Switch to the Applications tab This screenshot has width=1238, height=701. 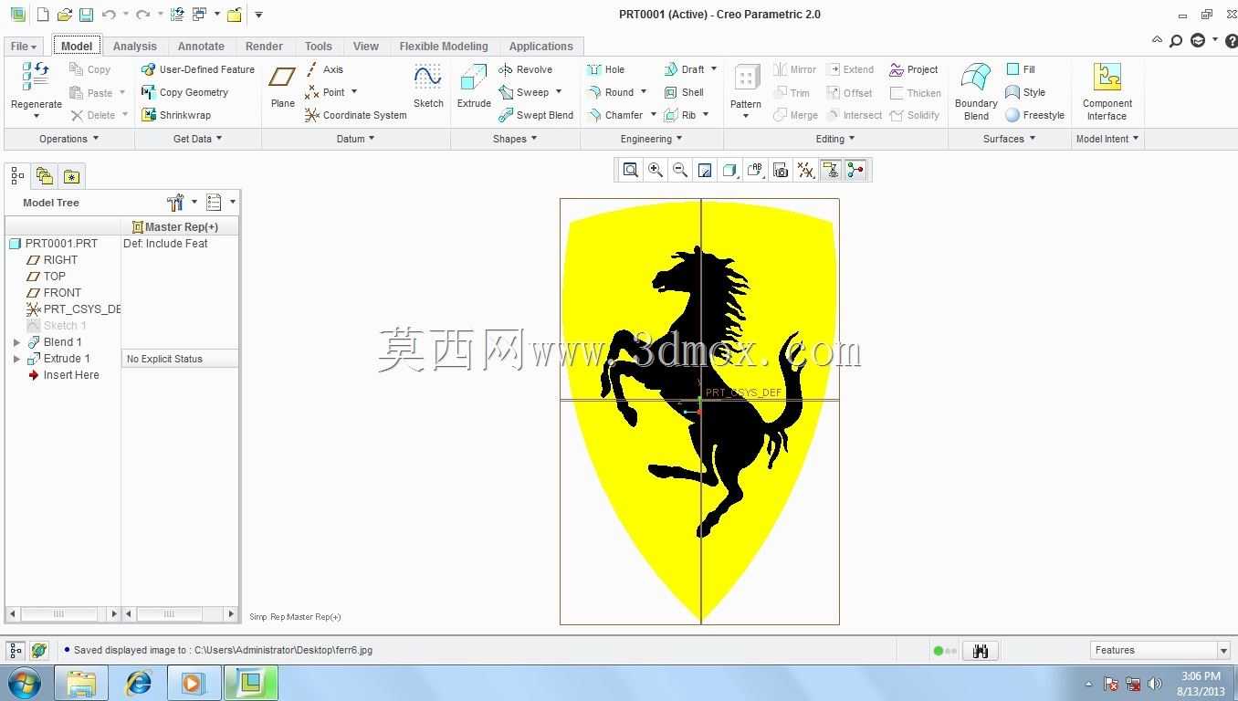pyautogui.click(x=541, y=47)
